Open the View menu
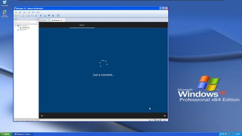Viewport: 242px width, 136px height. click(x=24, y=12)
